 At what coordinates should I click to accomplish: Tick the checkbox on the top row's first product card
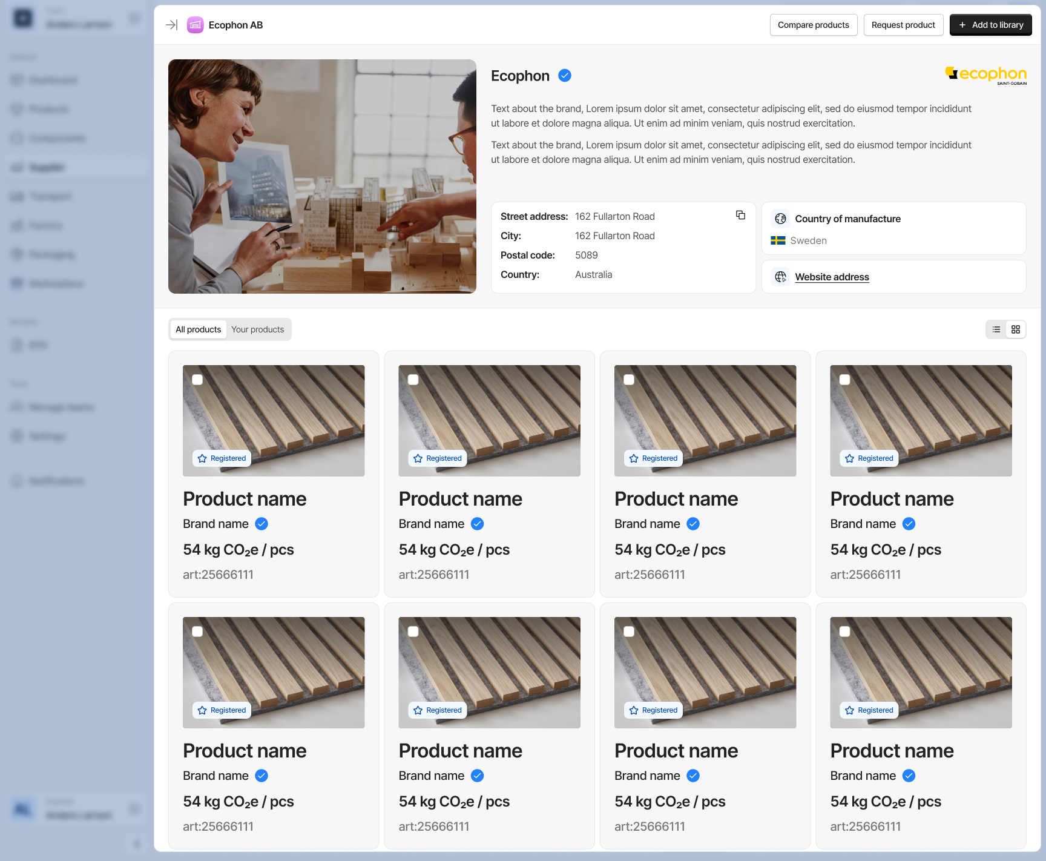197,380
